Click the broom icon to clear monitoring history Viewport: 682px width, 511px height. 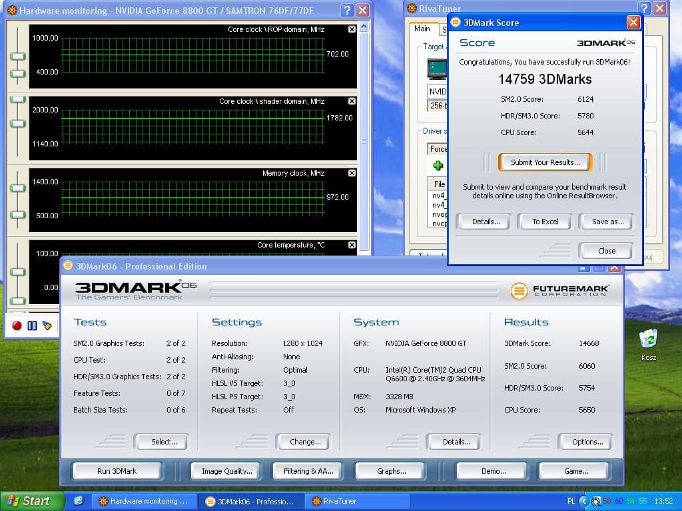(x=47, y=325)
